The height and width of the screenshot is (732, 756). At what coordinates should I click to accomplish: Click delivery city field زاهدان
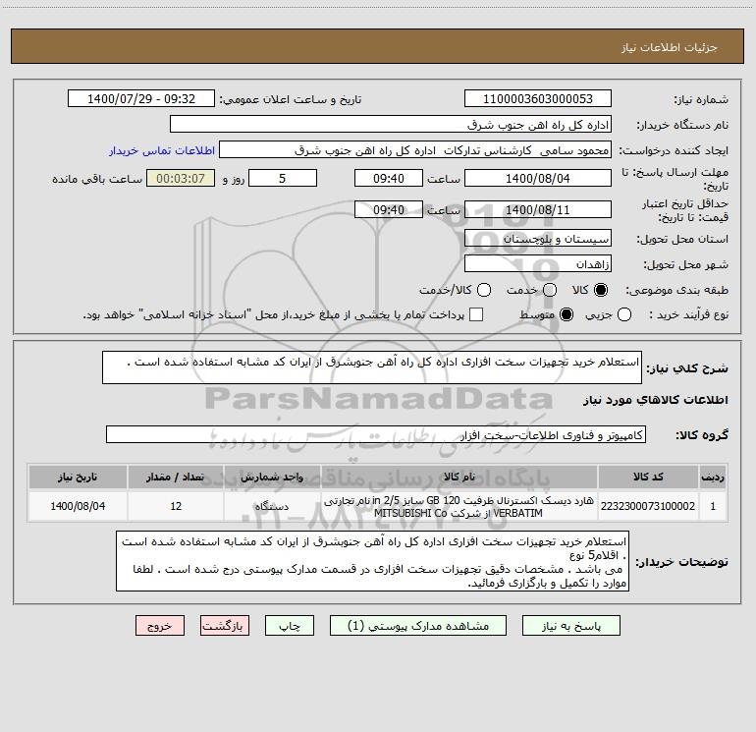point(538,263)
